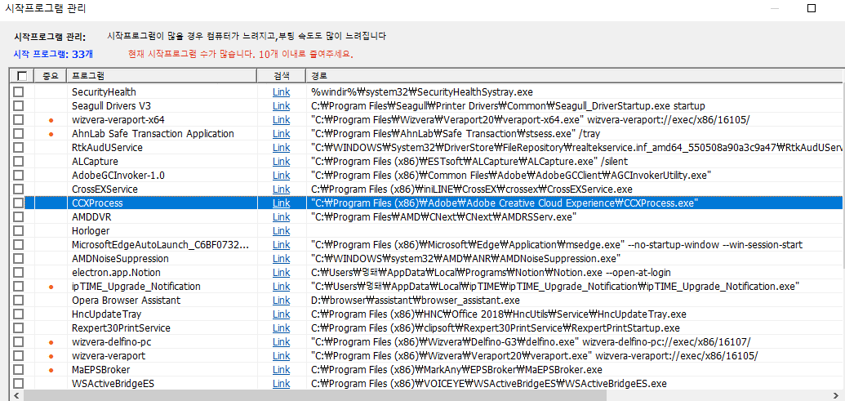Viewport: 845px width, 401px height.
Task: Click the importance dot for MaEPSBroker
Action: 51,370
